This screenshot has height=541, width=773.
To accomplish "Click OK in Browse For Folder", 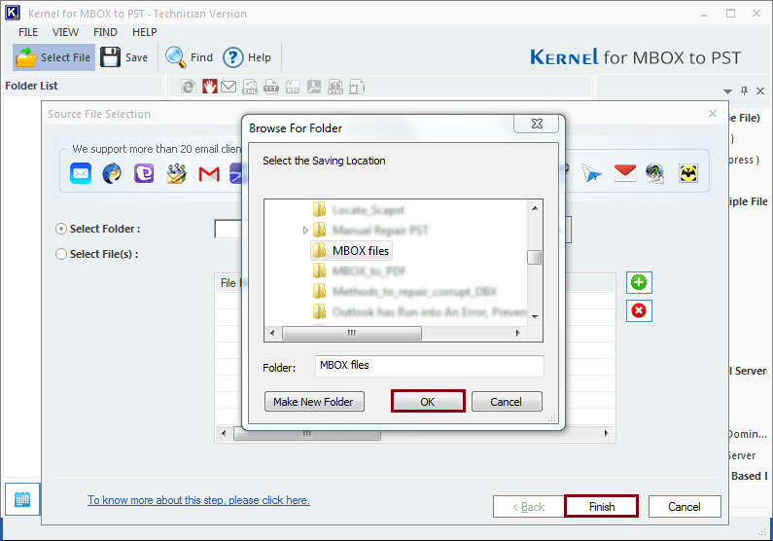I will click(428, 402).
